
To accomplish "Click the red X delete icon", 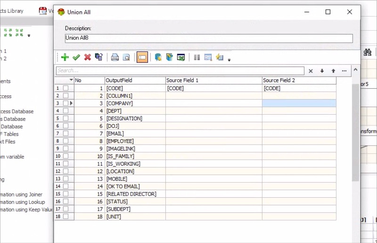I will point(88,57).
